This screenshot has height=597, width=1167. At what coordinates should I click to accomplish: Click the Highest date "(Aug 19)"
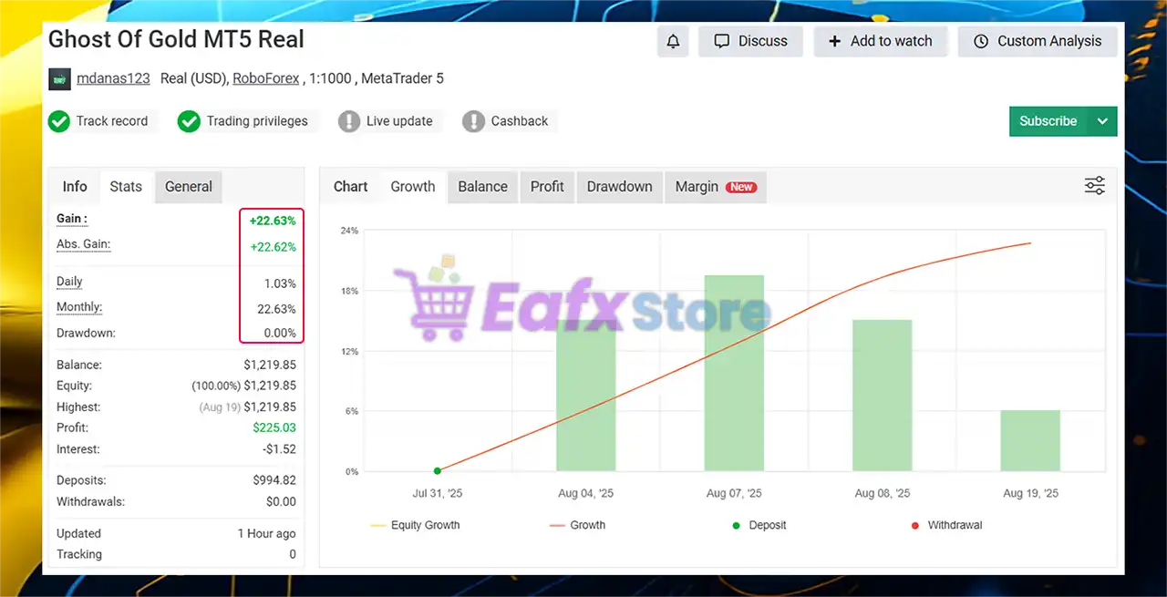(219, 407)
